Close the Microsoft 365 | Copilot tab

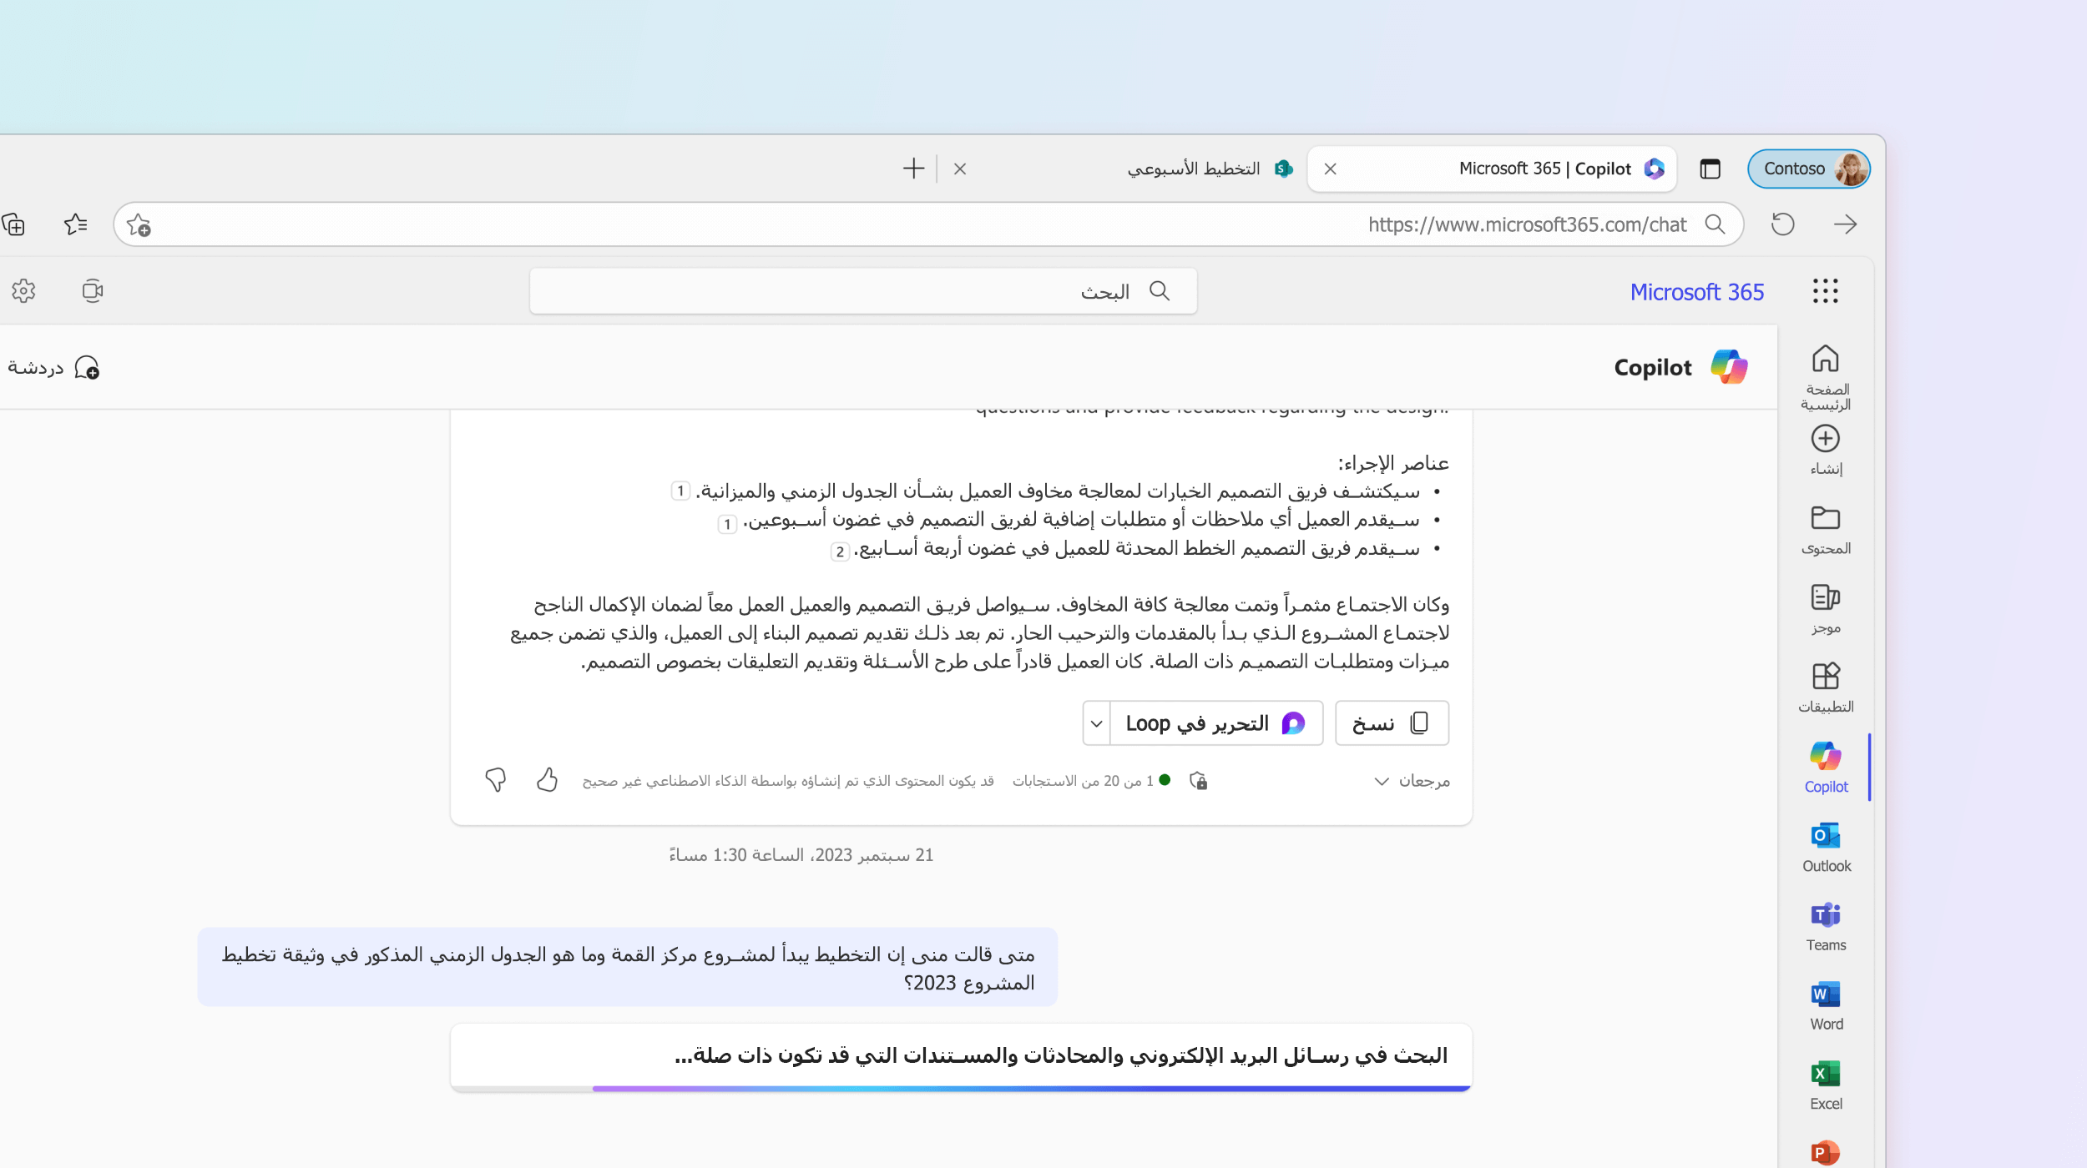1331,169
